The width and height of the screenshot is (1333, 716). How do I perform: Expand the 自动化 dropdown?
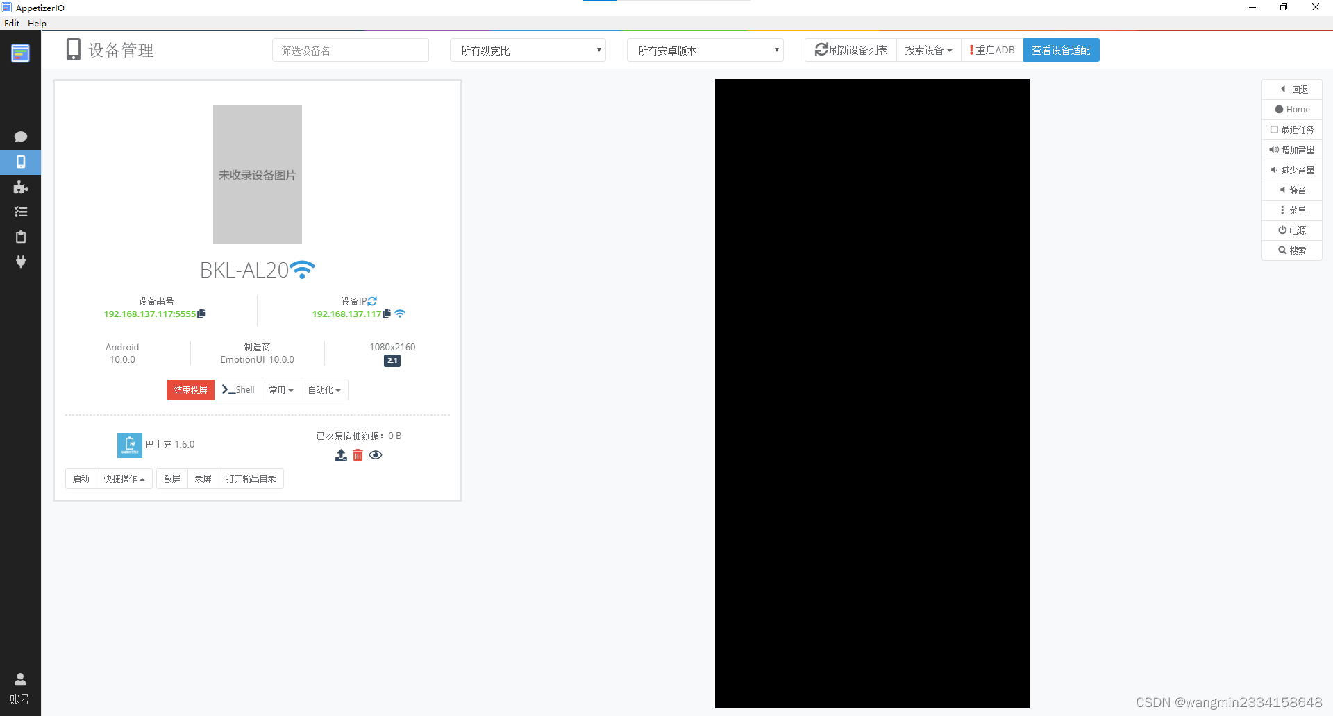coord(324,390)
